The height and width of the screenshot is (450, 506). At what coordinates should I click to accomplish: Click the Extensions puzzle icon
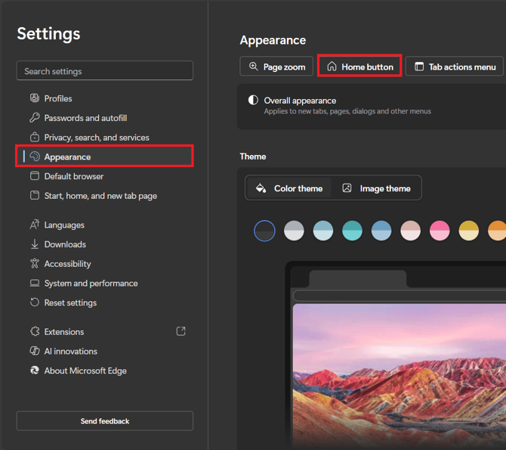[34, 332]
